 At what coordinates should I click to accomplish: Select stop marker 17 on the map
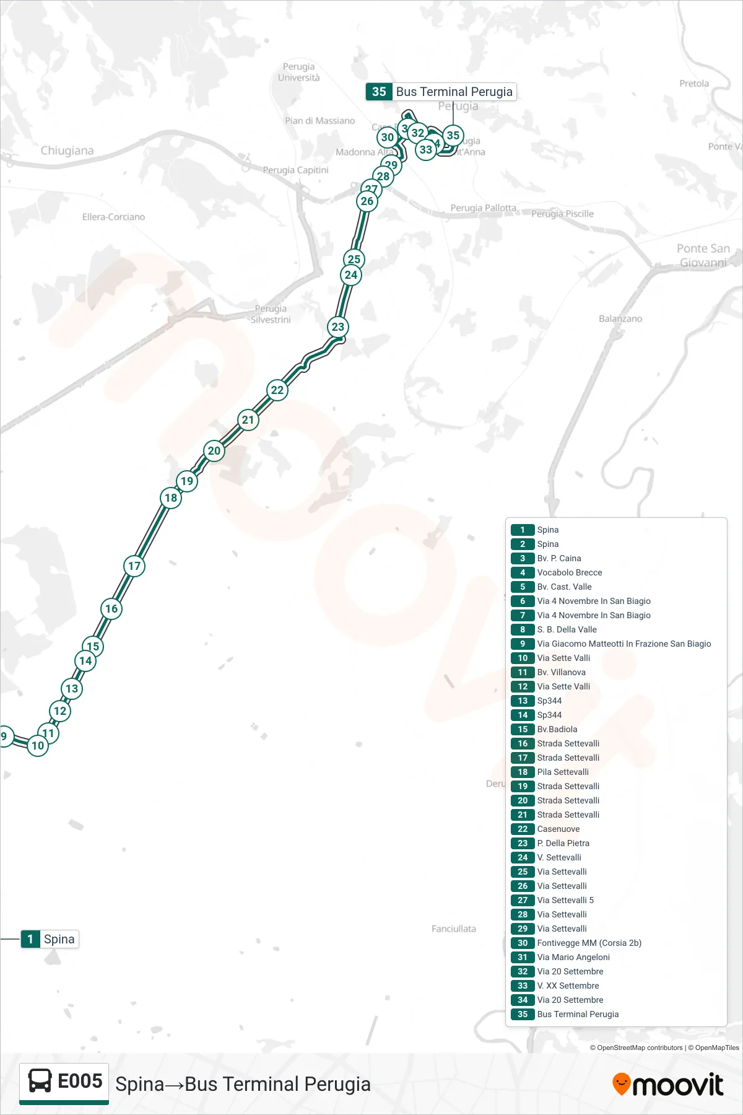(x=134, y=566)
